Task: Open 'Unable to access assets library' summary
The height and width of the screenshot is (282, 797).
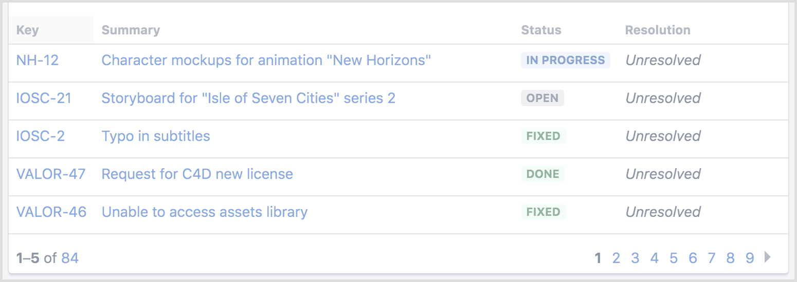Action: (204, 212)
